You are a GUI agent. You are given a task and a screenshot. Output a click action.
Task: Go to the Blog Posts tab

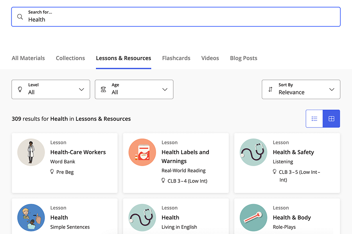pyautogui.click(x=243, y=58)
